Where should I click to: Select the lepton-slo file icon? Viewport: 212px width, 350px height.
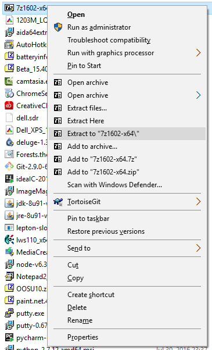9,228
